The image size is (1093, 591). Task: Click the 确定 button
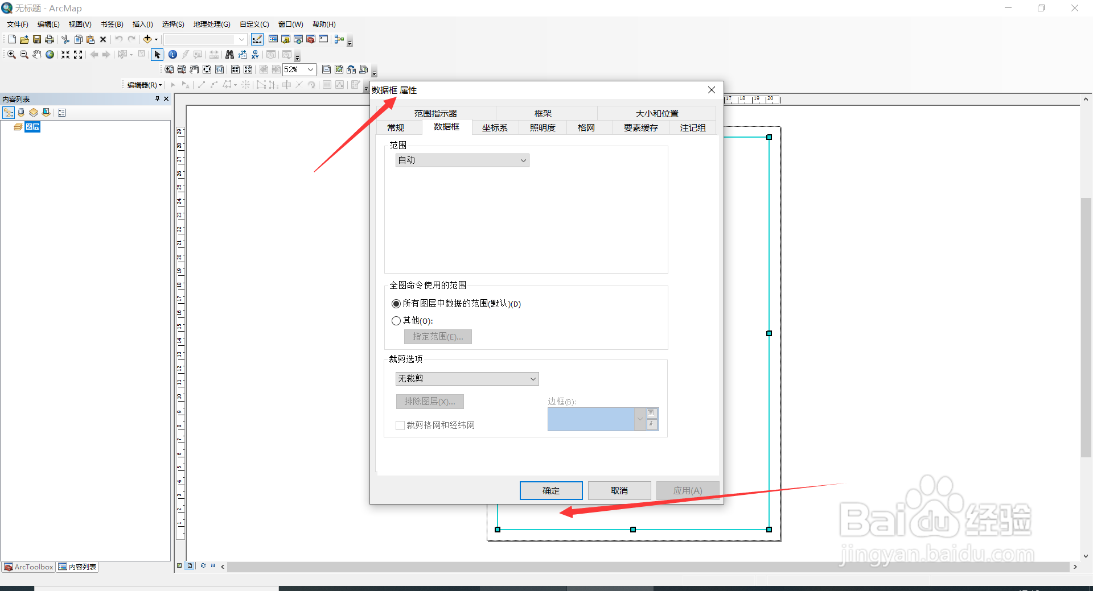[550, 490]
